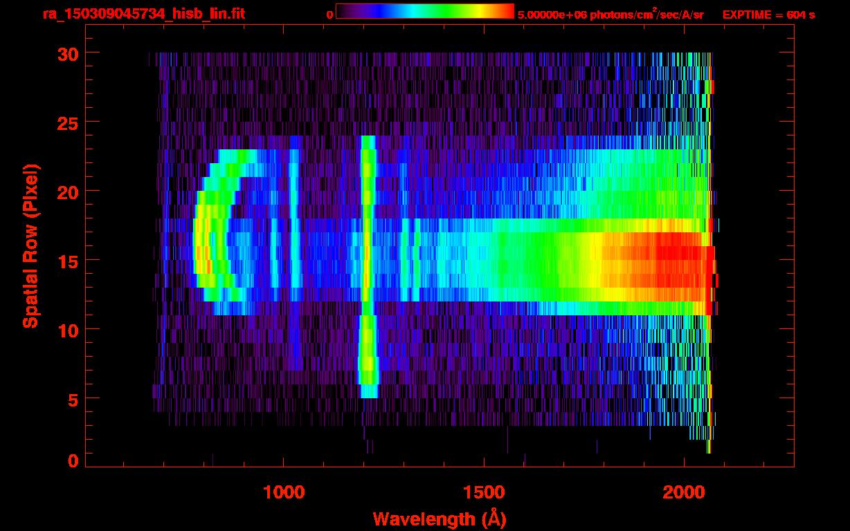Click the x-axis tick label 2000
The image size is (850, 531).
click(684, 492)
